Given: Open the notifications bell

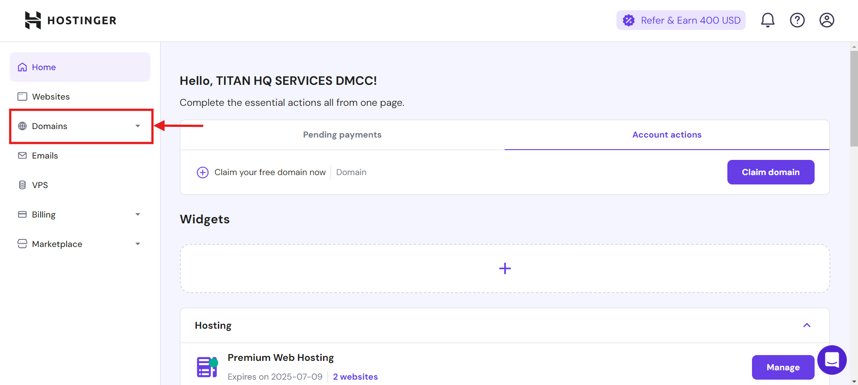Looking at the screenshot, I should (768, 20).
